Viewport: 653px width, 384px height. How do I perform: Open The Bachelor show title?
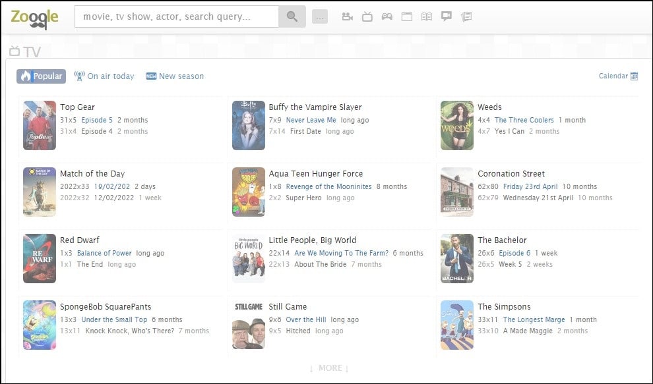tap(502, 240)
